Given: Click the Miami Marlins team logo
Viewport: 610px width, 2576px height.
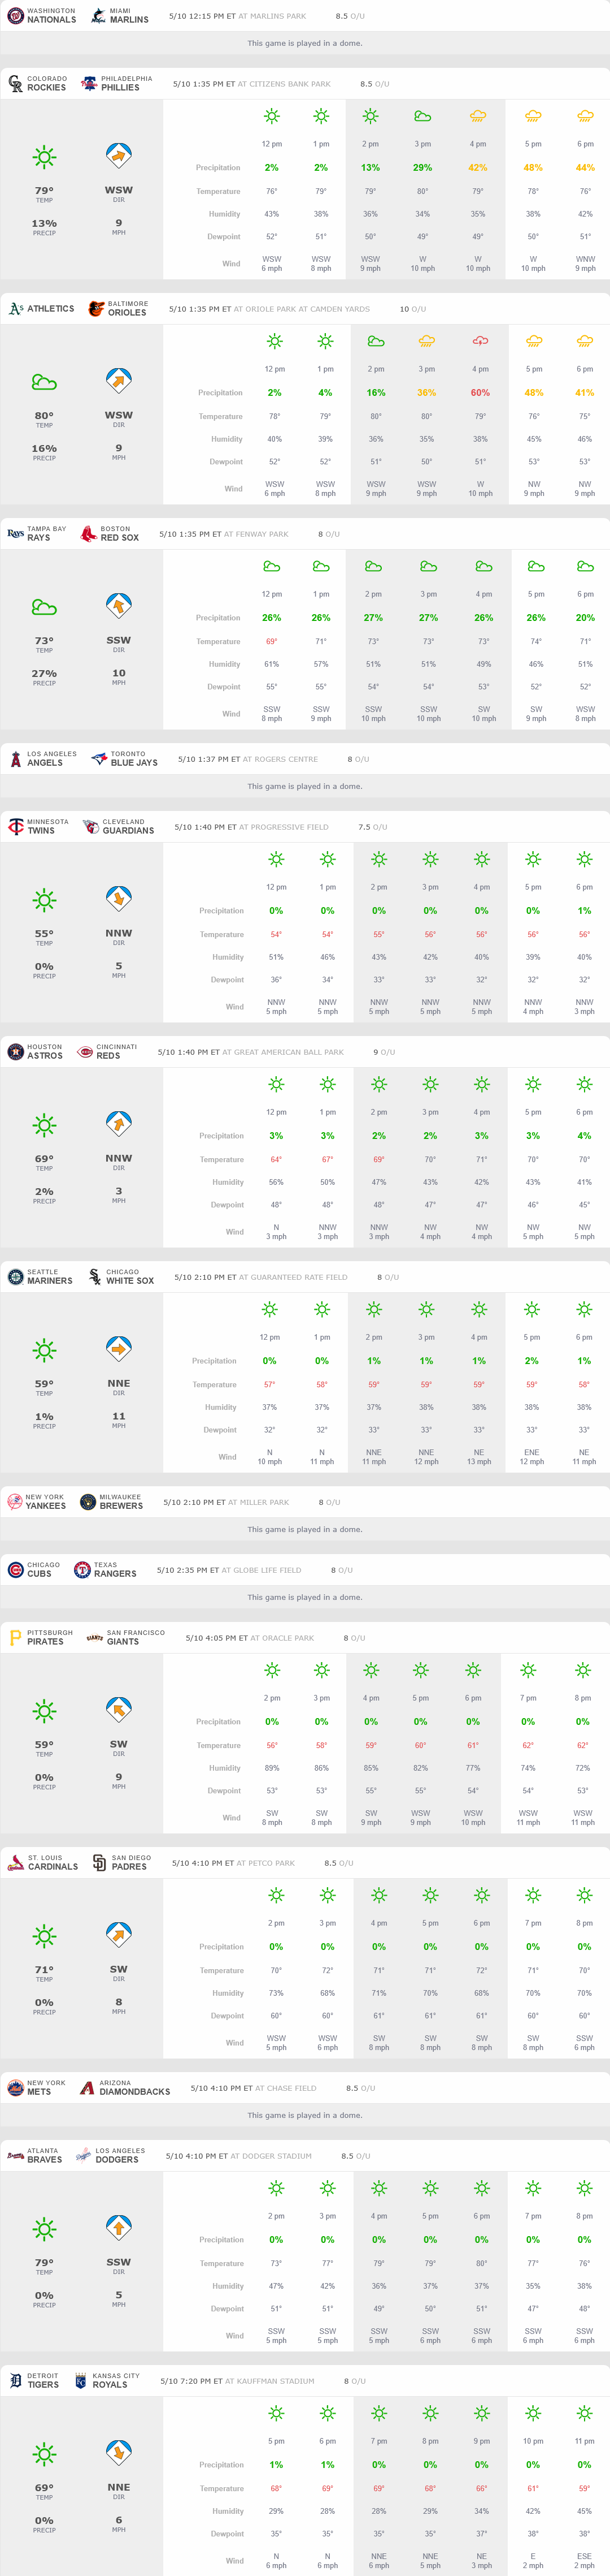Looking at the screenshot, I should 98,16.
